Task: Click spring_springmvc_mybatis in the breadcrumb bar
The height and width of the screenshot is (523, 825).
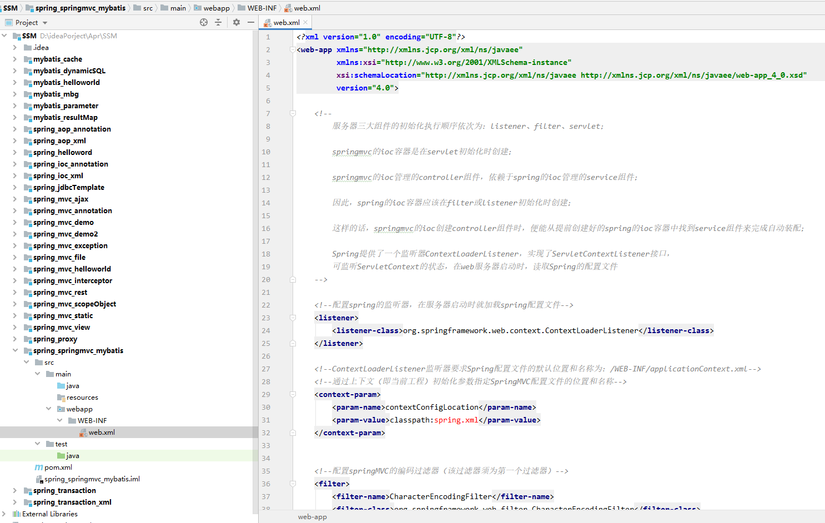Action: [x=81, y=8]
